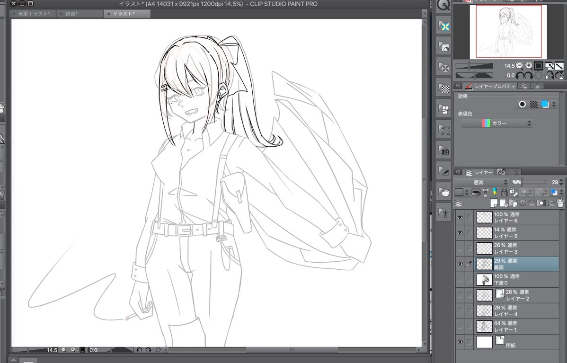Reset canvas rotation in Navigator
This screenshot has height=363, width=567.
coord(539,76)
